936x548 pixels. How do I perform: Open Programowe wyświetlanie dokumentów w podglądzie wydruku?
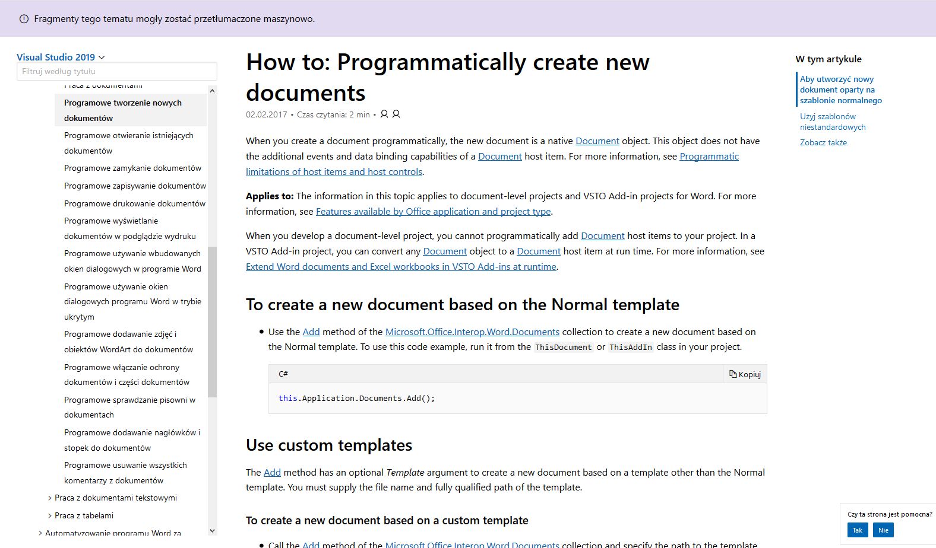tap(130, 228)
